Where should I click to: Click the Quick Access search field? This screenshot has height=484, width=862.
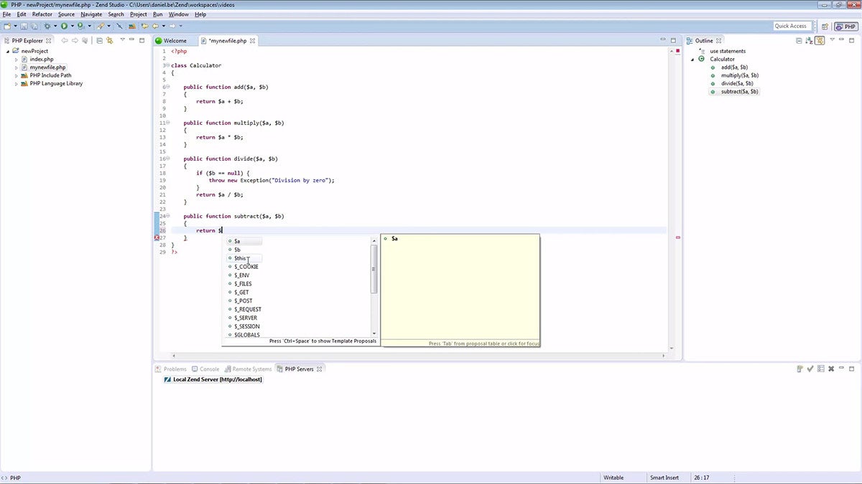pos(790,27)
